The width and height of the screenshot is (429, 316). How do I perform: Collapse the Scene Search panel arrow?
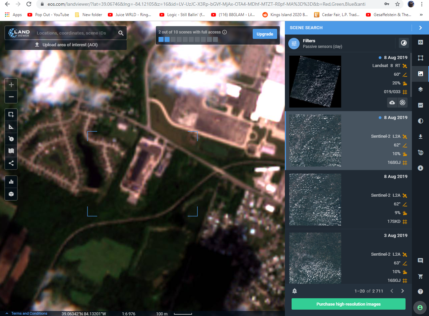421,28
